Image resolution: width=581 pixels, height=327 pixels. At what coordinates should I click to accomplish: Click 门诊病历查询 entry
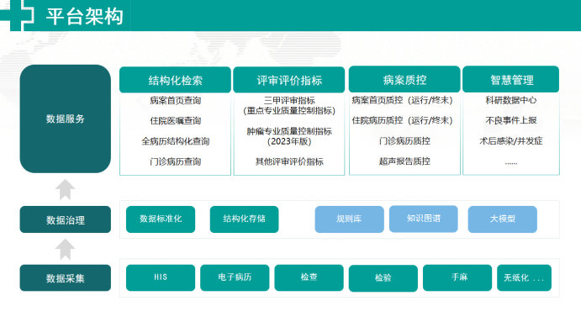(175, 161)
